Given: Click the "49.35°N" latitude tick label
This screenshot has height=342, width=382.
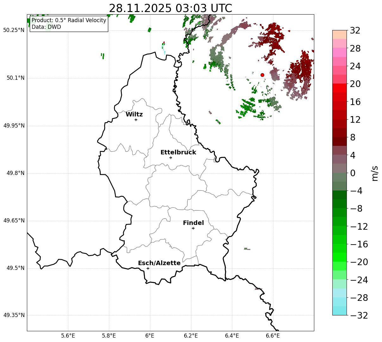Looking at the screenshot, I should (14, 315).
